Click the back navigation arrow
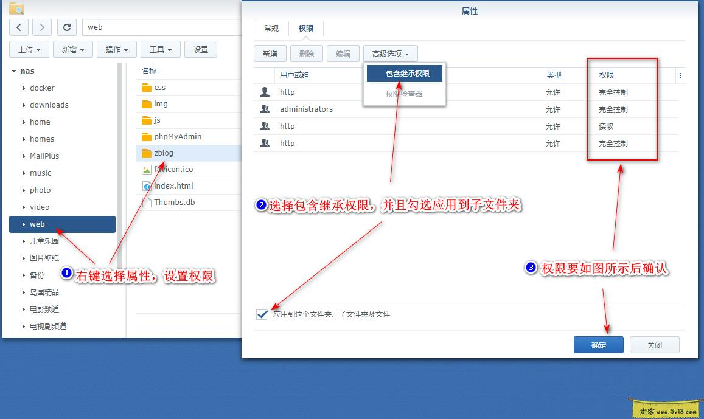 click(18, 27)
